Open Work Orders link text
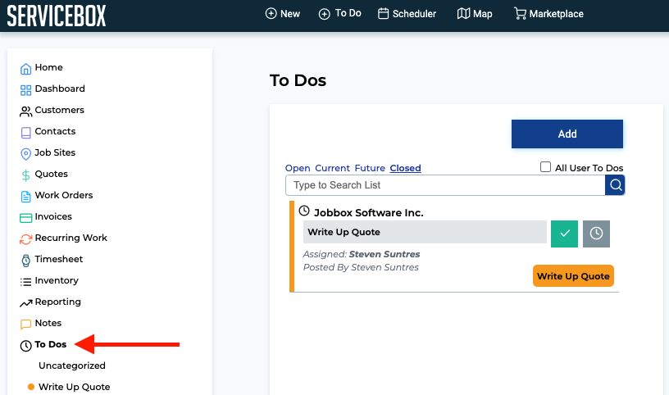The width and height of the screenshot is (669, 395). click(x=64, y=195)
